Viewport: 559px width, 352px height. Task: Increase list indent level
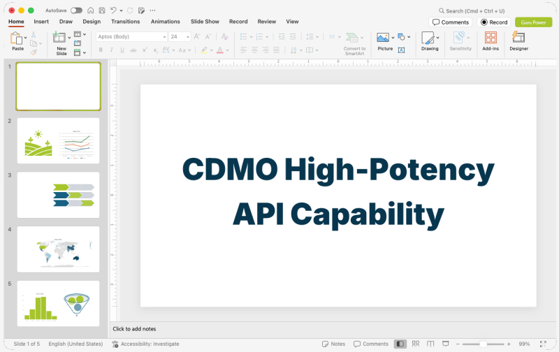coord(293,36)
